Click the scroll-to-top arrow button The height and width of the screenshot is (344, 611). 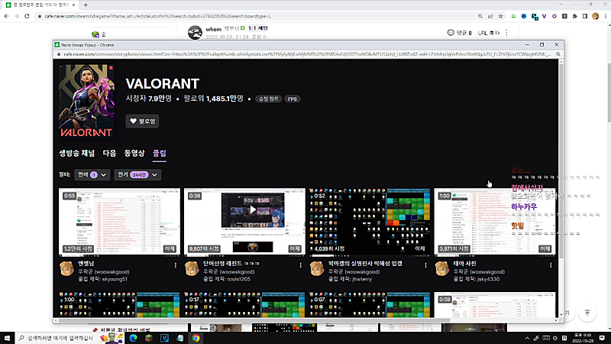pyautogui.click(x=587, y=313)
